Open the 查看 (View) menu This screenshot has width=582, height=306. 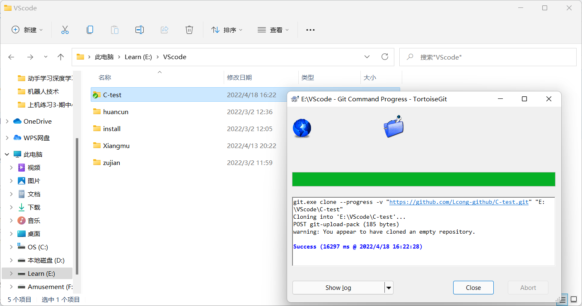[x=273, y=30]
